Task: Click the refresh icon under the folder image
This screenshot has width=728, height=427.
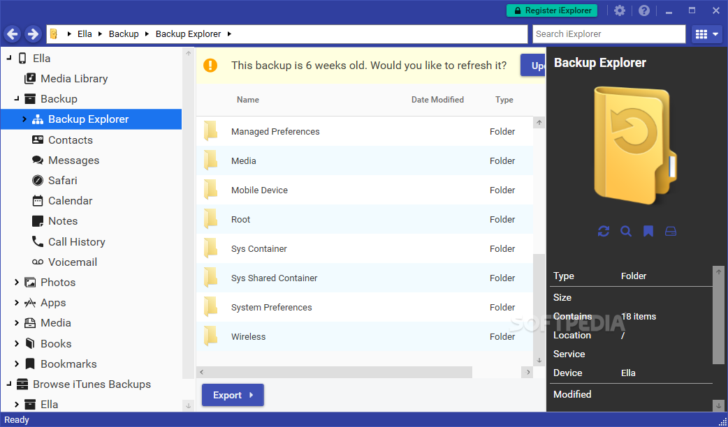Action: pos(603,231)
